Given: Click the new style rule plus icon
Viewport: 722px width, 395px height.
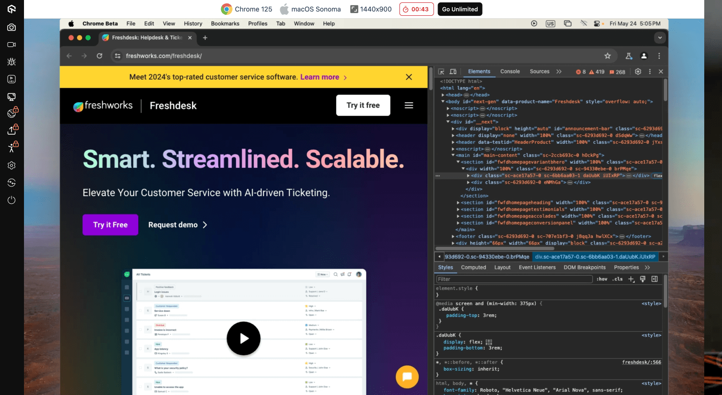Looking at the screenshot, I should [631, 279].
